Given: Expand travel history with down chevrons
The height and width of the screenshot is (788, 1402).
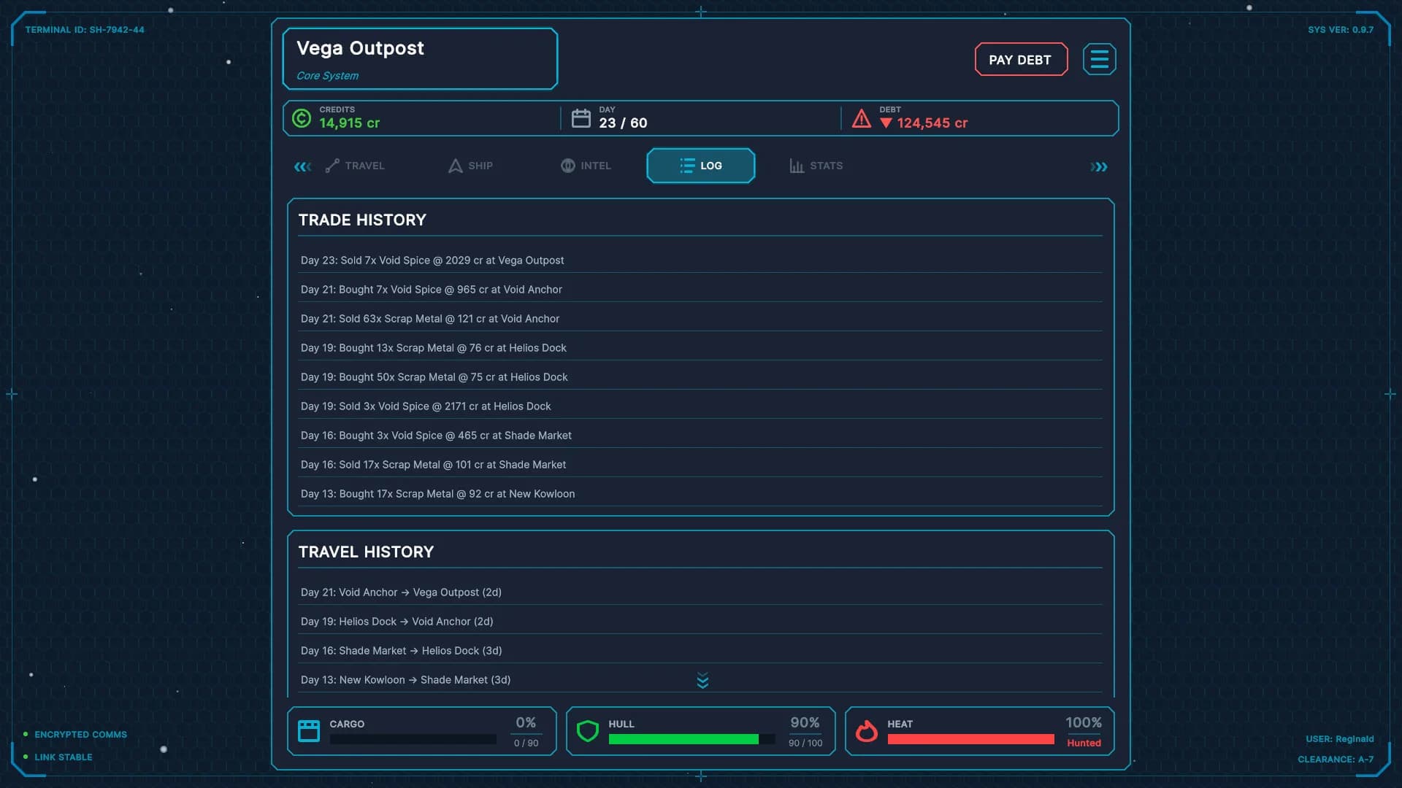Looking at the screenshot, I should point(702,680).
